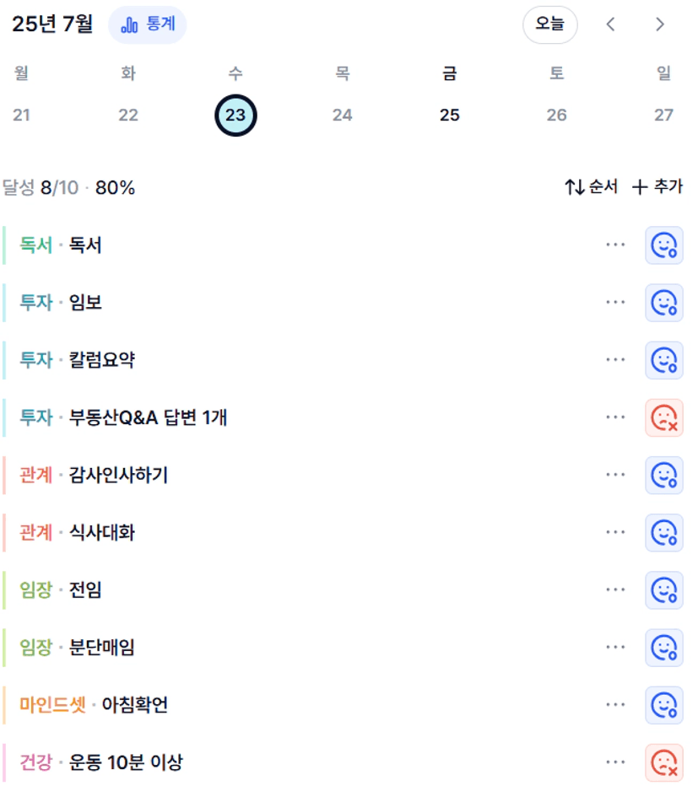Screen dimensions: 698x802
Task: Toggle smiley status for 아침확언
Action: [663, 705]
